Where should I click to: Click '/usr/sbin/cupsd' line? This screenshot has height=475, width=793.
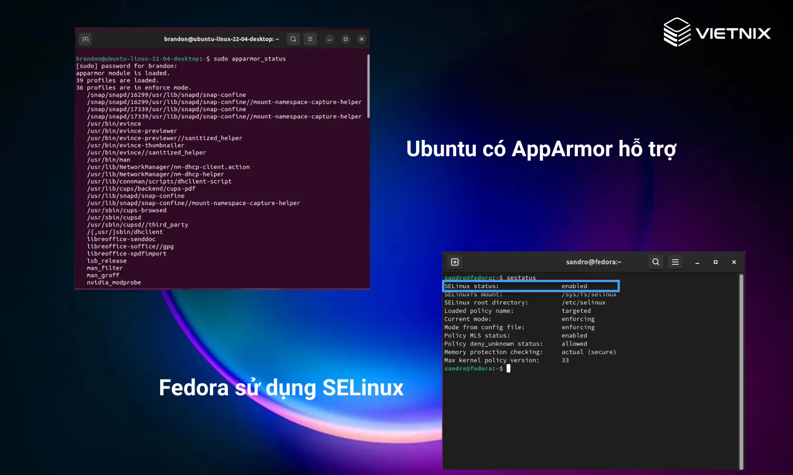coord(114,217)
